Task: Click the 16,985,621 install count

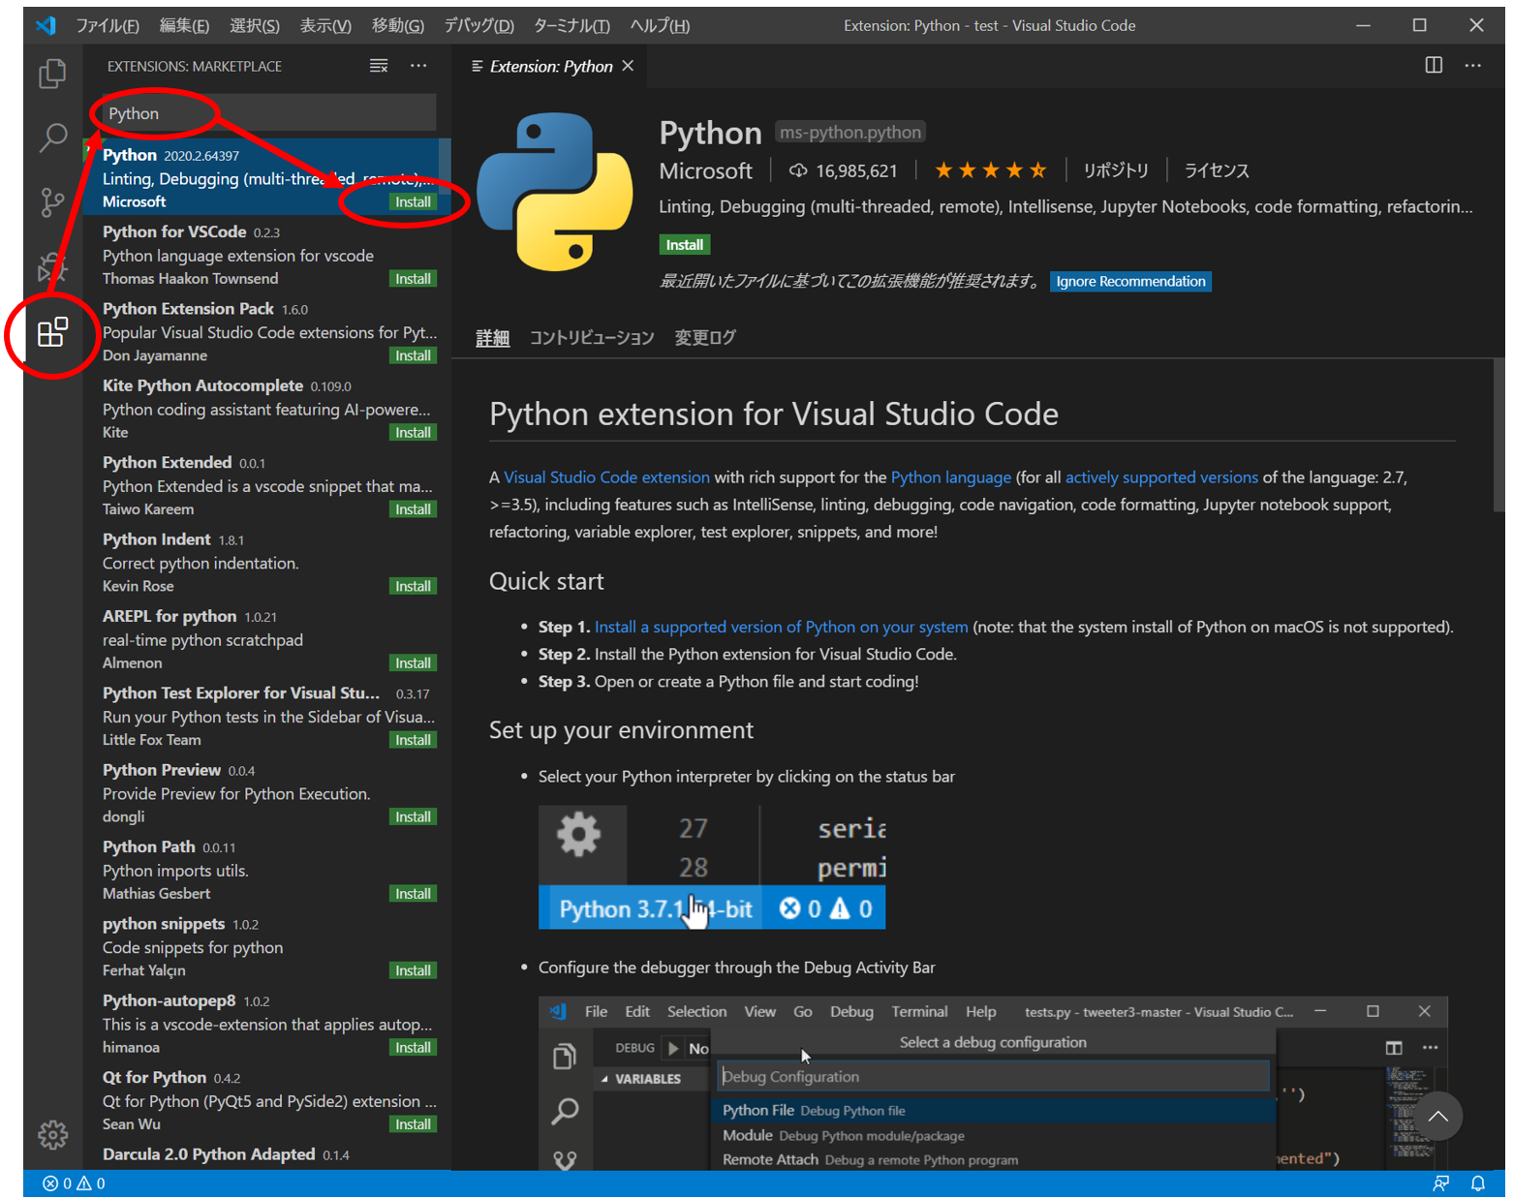Action: pyautogui.click(x=844, y=170)
